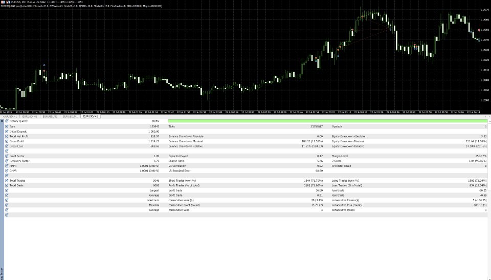Click the chart tabs scroll-left arrow
491x280 pixels.
click(x=485, y=116)
